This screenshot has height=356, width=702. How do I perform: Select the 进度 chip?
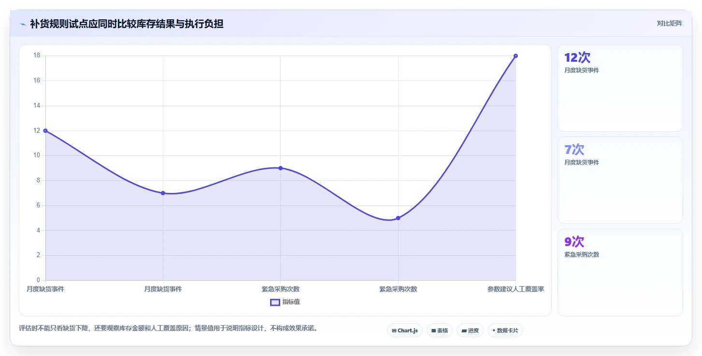(x=470, y=330)
